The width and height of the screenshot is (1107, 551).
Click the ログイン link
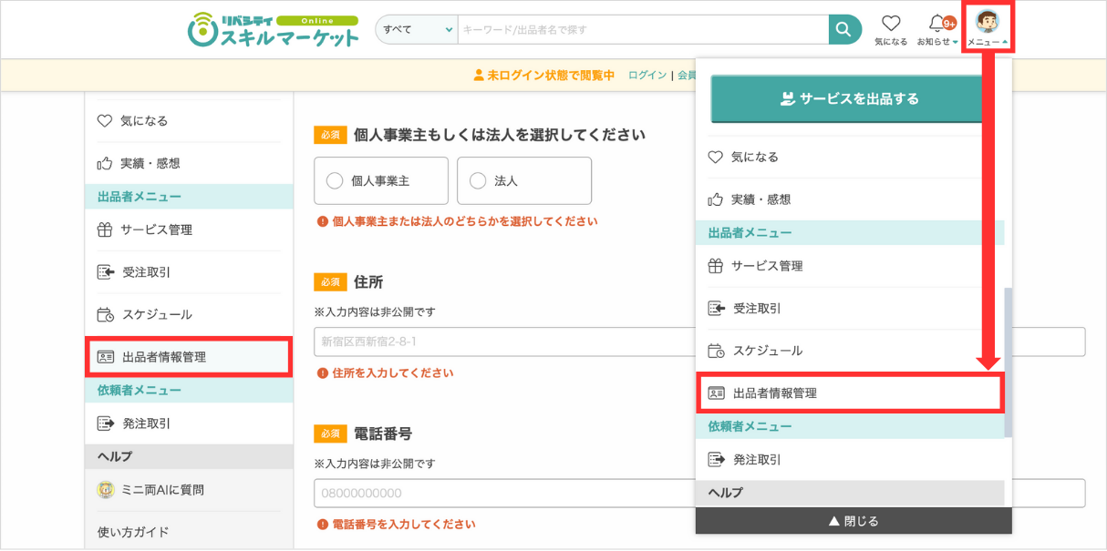[x=646, y=74]
